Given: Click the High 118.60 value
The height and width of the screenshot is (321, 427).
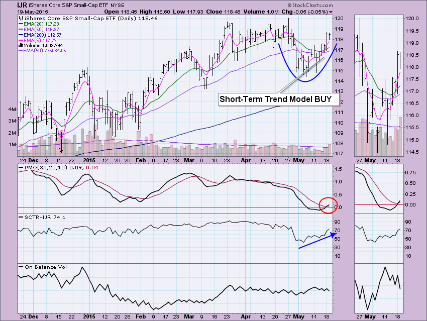Looking at the screenshot, I should pos(155,12).
